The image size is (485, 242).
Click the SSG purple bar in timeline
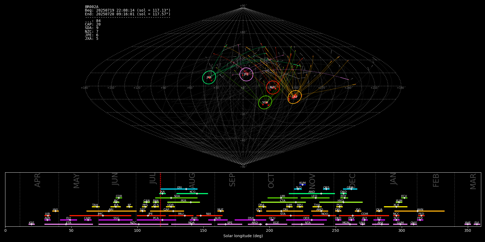coord(115,220)
